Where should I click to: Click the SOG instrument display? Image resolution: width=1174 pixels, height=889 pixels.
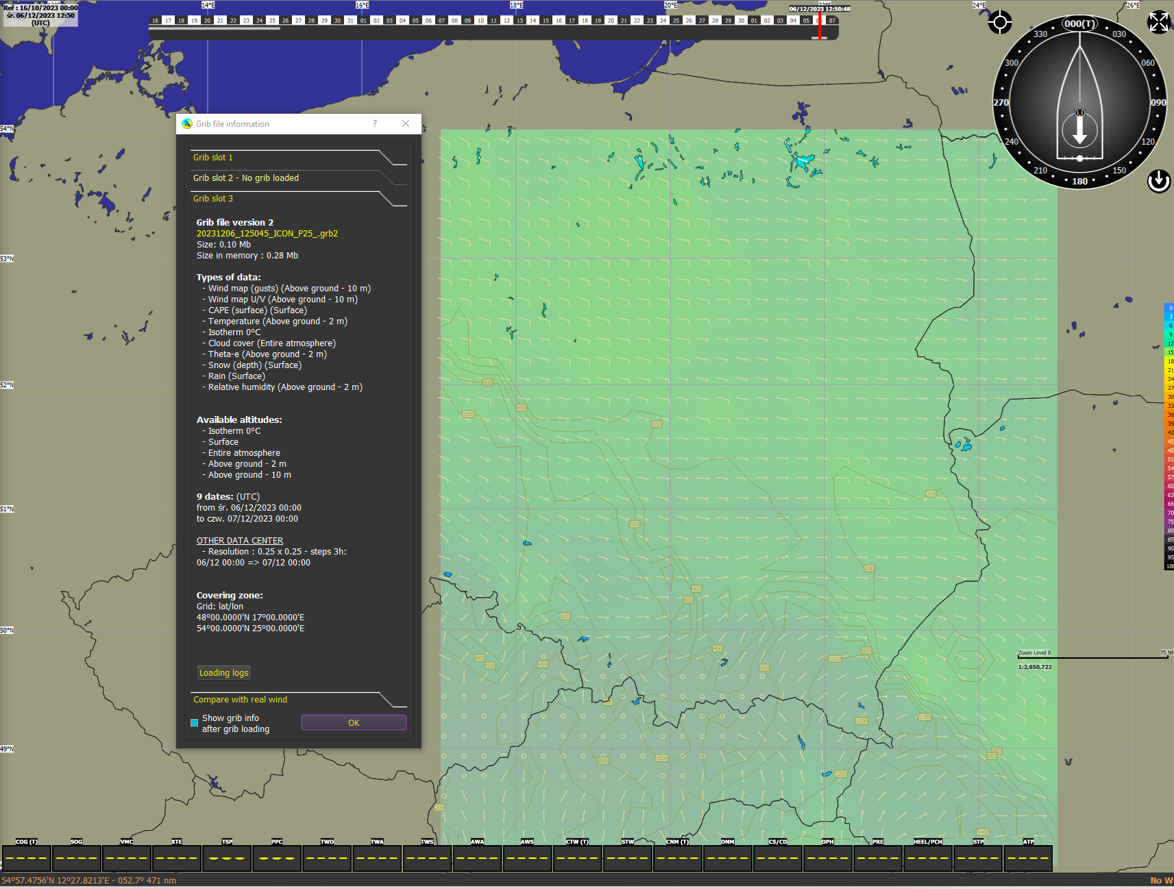coord(77,857)
